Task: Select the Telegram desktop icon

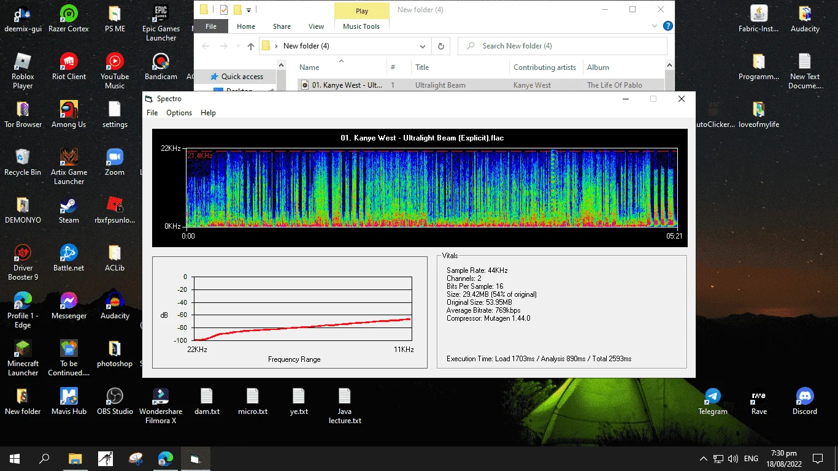Action: tap(713, 401)
